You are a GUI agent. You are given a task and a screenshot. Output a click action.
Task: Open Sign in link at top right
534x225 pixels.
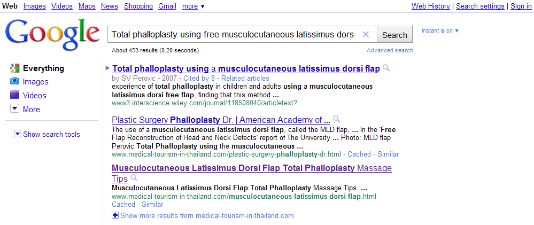coord(521,6)
